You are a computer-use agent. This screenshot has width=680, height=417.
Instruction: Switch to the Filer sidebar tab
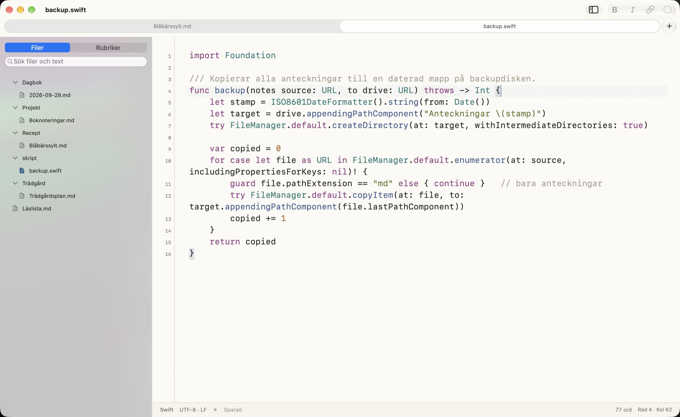pos(37,48)
